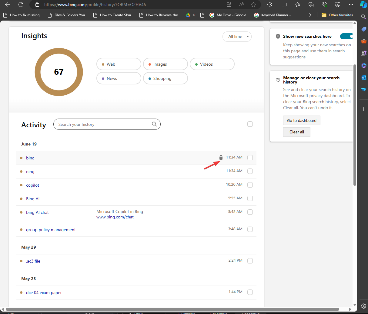Viewport: 368px width, 314px height.
Task: Click the 'Search your history' field
Action: [107, 124]
